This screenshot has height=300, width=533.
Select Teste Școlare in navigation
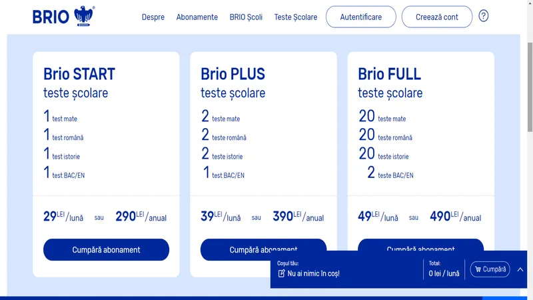(x=296, y=17)
